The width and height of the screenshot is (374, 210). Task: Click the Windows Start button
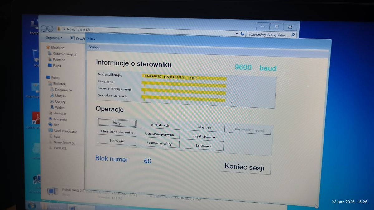point(31,206)
